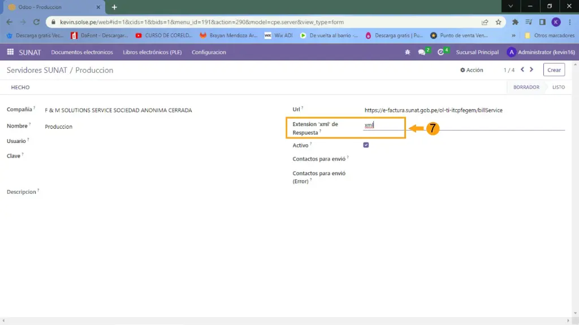Click the Descripcion field label
Screen dimensions: 579x325
pos(21,192)
